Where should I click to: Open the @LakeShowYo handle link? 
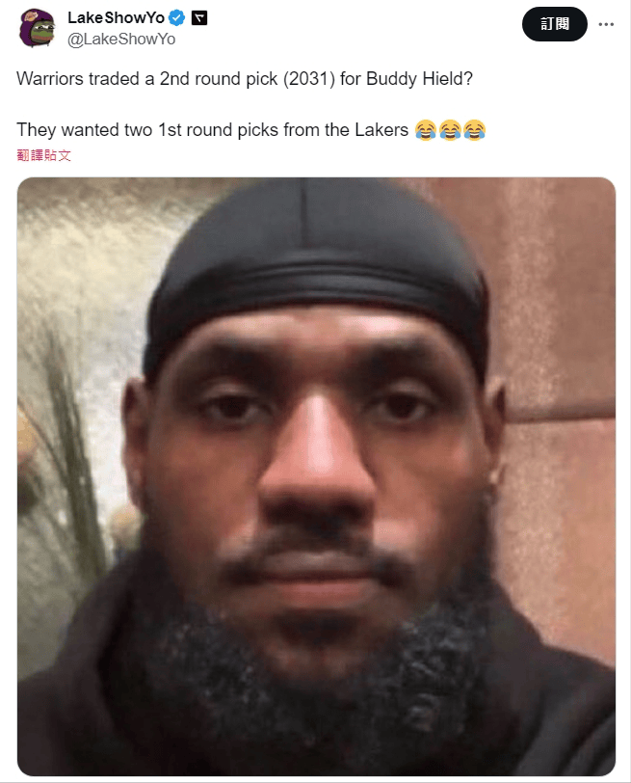121,40
